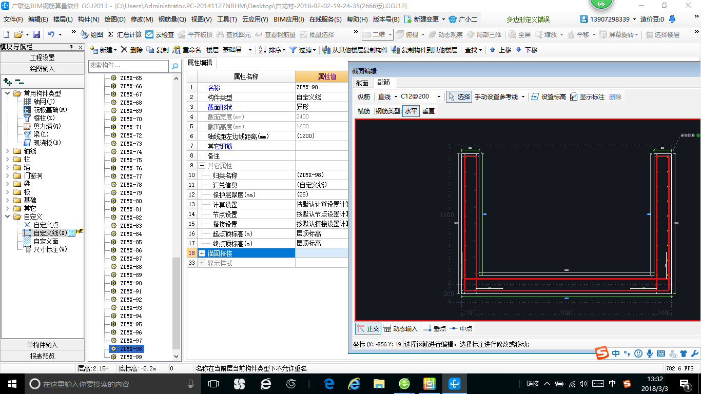Open the 工具(T) menu
701x394 pixels.
click(x=227, y=19)
